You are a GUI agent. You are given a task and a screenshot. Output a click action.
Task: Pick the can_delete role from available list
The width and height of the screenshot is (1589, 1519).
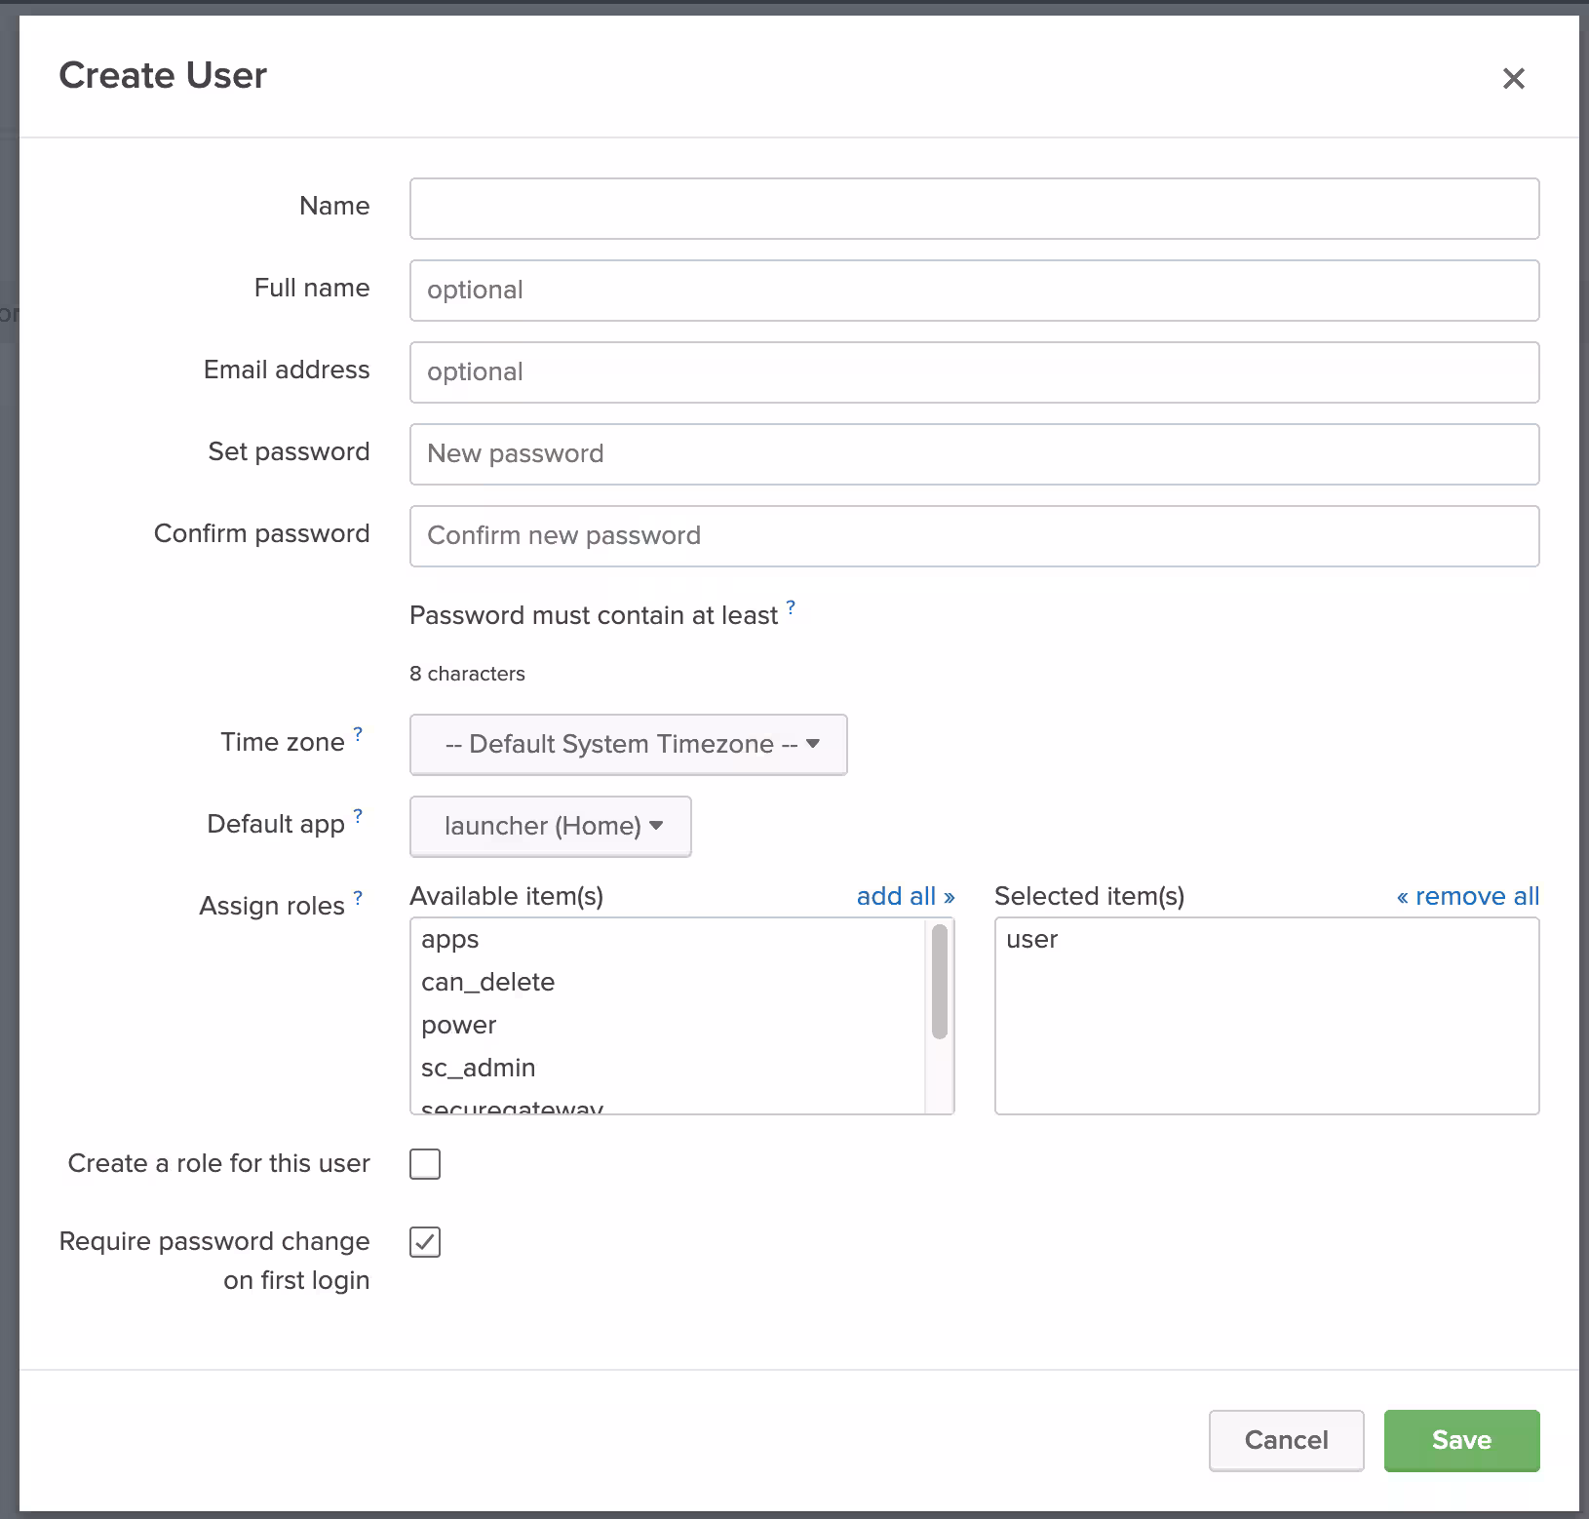coord(487,983)
